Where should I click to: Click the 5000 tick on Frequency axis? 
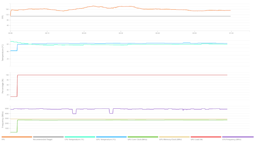(x=7, y=109)
